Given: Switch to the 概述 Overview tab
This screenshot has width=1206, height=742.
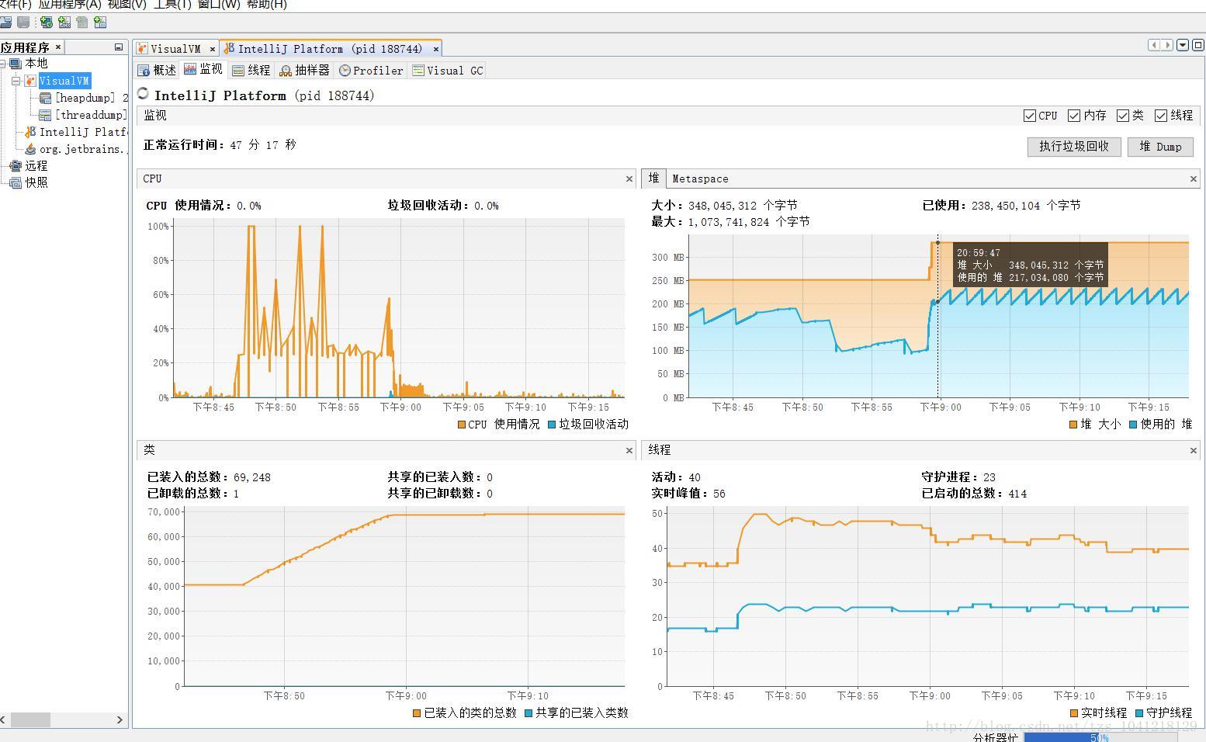Looking at the screenshot, I should click(x=158, y=71).
